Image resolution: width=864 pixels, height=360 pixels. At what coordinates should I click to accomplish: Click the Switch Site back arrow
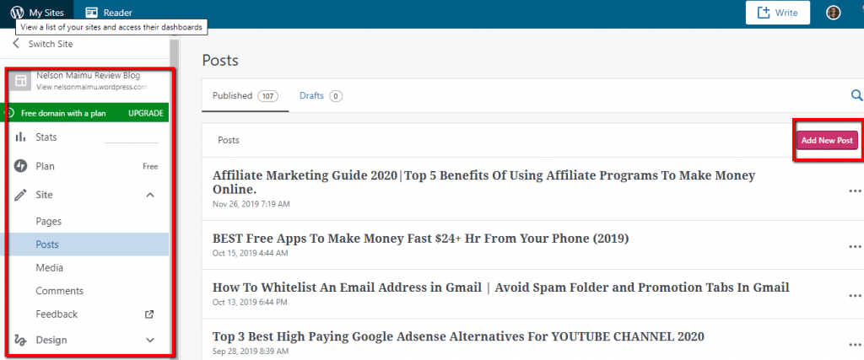[16, 44]
